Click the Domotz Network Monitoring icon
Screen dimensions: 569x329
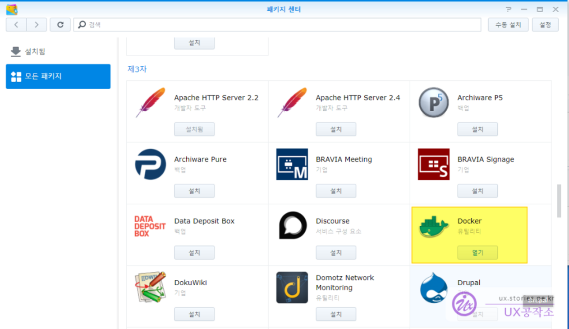click(292, 288)
